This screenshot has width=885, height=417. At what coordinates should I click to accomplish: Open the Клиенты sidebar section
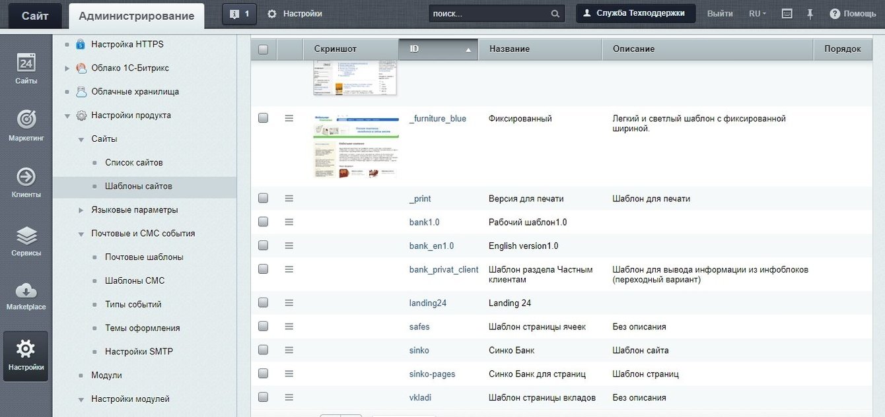pyautogui.click(x=26, y=183)
